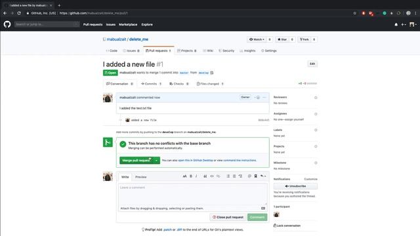The image size is (420, 236).
Task: Select the Write comment tab
Action: tap(125, 177)
